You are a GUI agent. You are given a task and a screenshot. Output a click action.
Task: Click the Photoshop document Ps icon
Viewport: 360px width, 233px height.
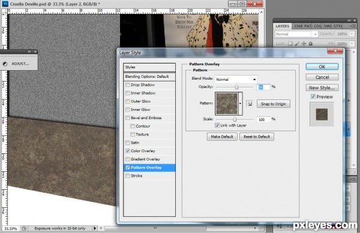pos(5,4)
